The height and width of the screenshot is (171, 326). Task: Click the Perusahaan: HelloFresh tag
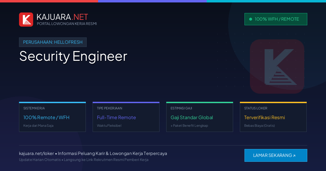53,42
